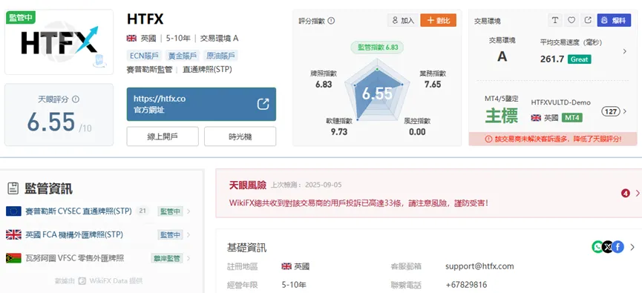Screen dimensions: 642x293
Task: Expand the UK FCA license row chevron
Action: pyautogui.click(x=189, y=235)
